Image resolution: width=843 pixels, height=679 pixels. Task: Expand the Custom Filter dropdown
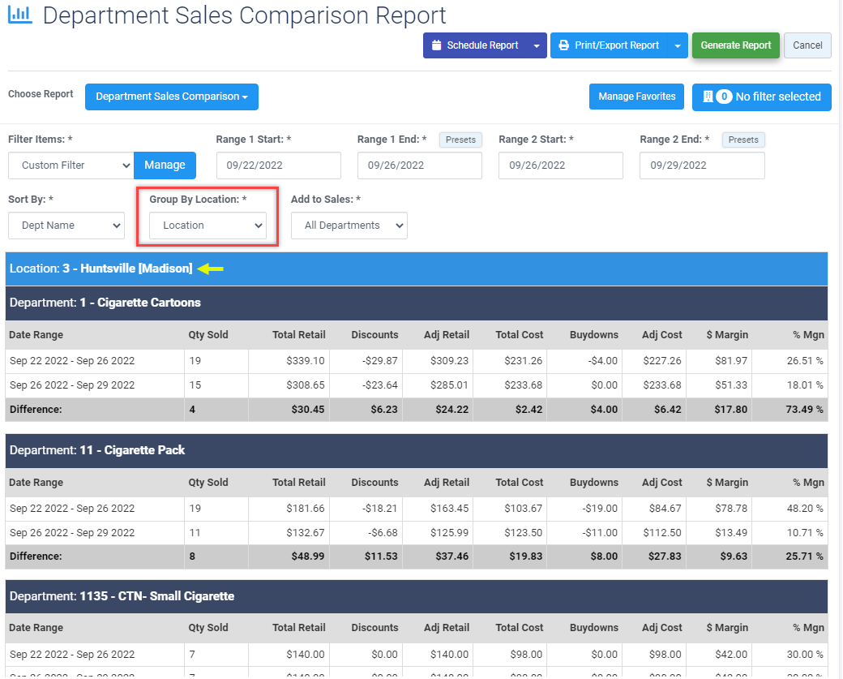point(71,165)
